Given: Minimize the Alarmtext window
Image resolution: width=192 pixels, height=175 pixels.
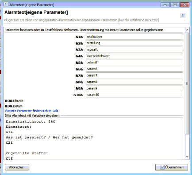Looking at the screenshot, I should [165, 5].
